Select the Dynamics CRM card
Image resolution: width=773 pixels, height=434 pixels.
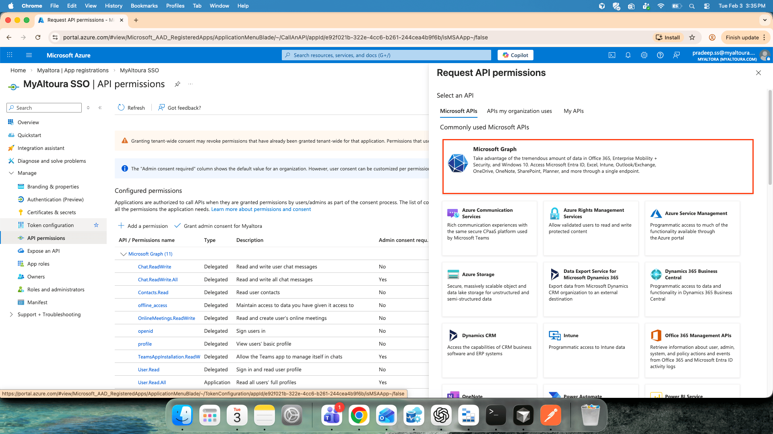click(489, 350)
